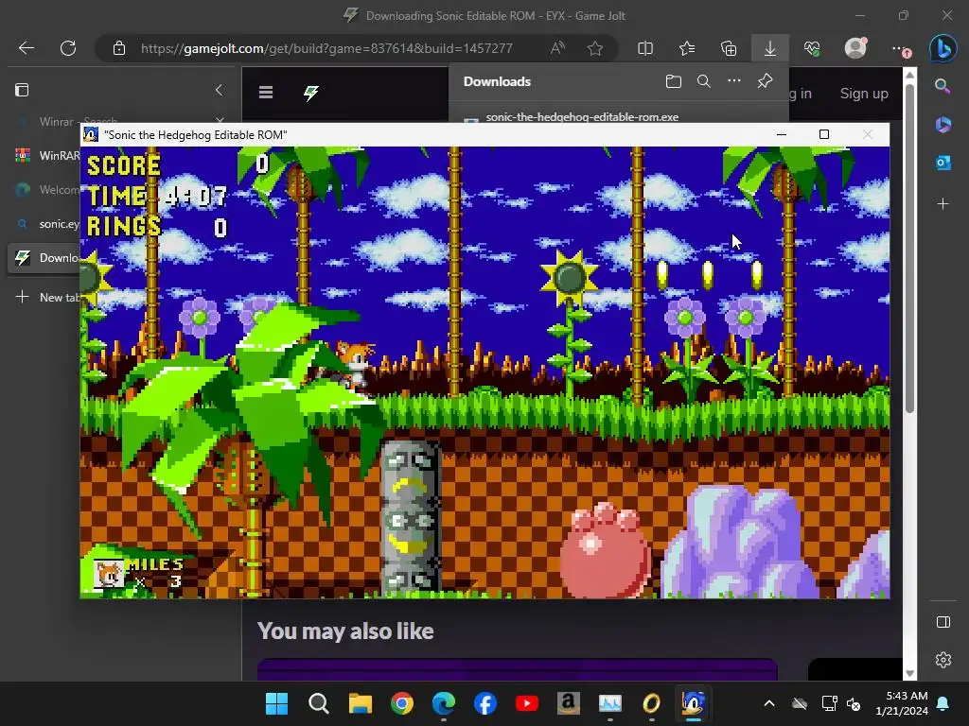Open the Collections icon
The width and height of the screenshot is (969, 726).
tap(729, 48)
